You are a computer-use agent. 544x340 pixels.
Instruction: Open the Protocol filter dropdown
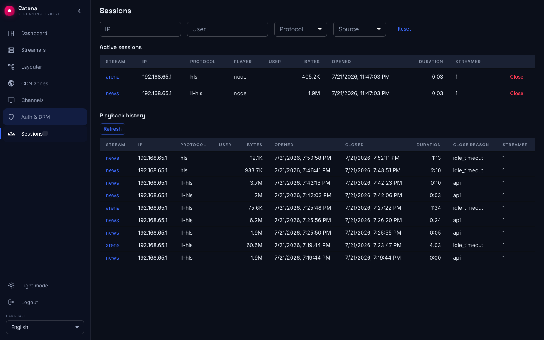click(x=301, y=29)
